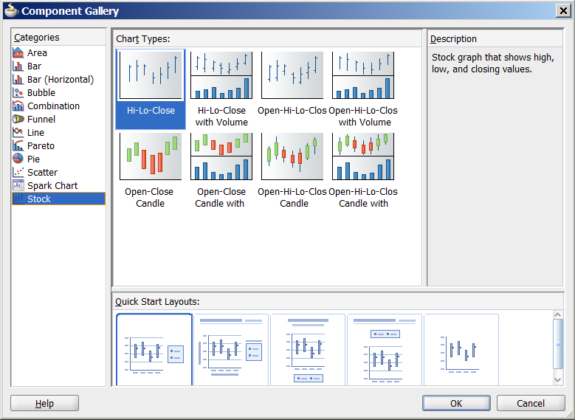Close the Component Gallery dialog
The image size is (575, 420).
pos(563,10)
